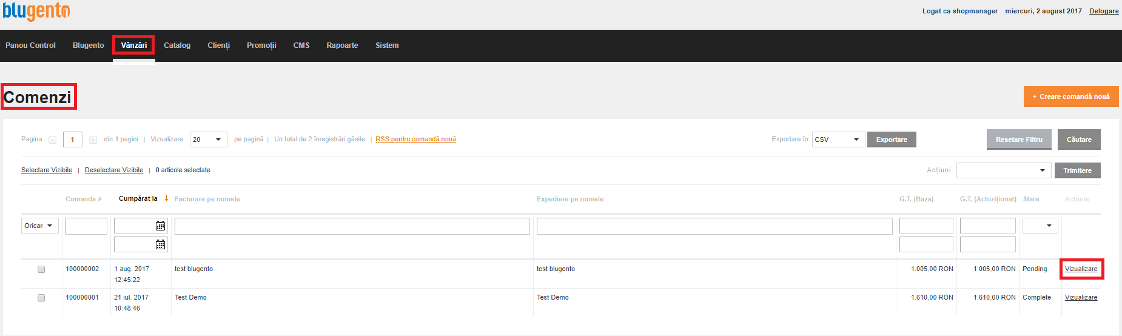Sort by Expediere pe numele column header

point(569,199)
